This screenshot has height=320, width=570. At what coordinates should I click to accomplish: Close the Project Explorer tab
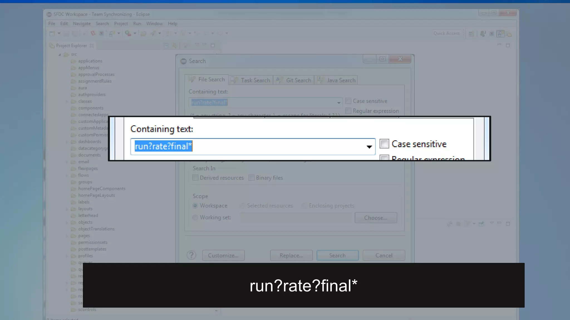(92, 46)
